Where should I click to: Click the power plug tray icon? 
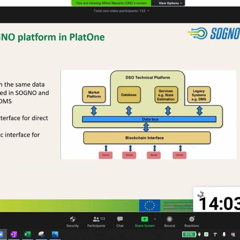pos(199,234)
